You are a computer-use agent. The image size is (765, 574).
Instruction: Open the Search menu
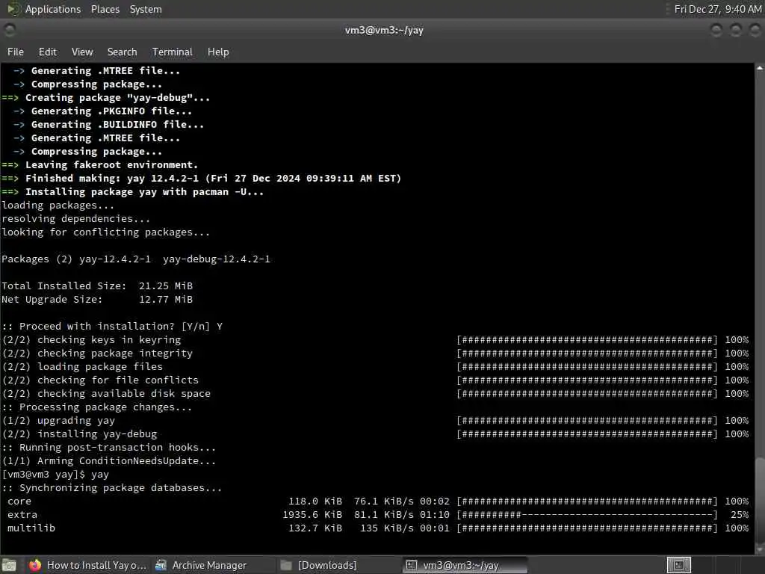coord(122,52)
